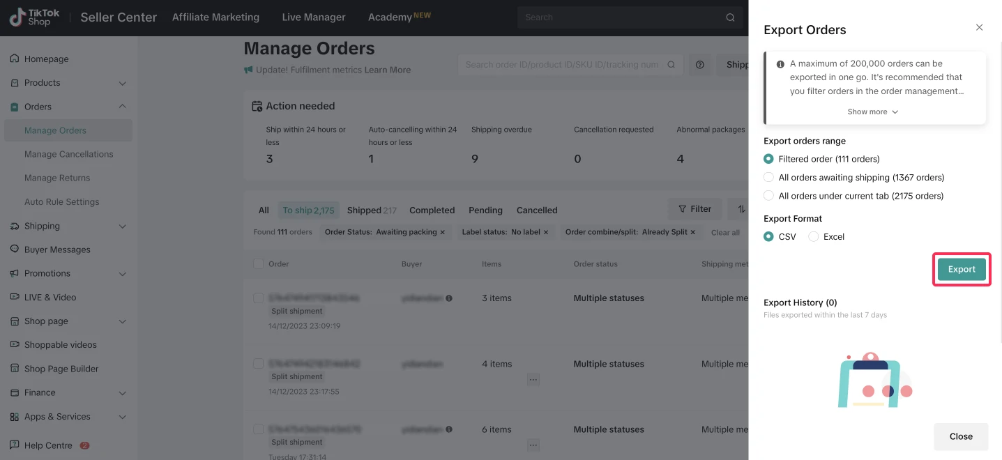Expand the Products sidebar menu
This screenshot has height=460, width=1002.
coord(123,83)
